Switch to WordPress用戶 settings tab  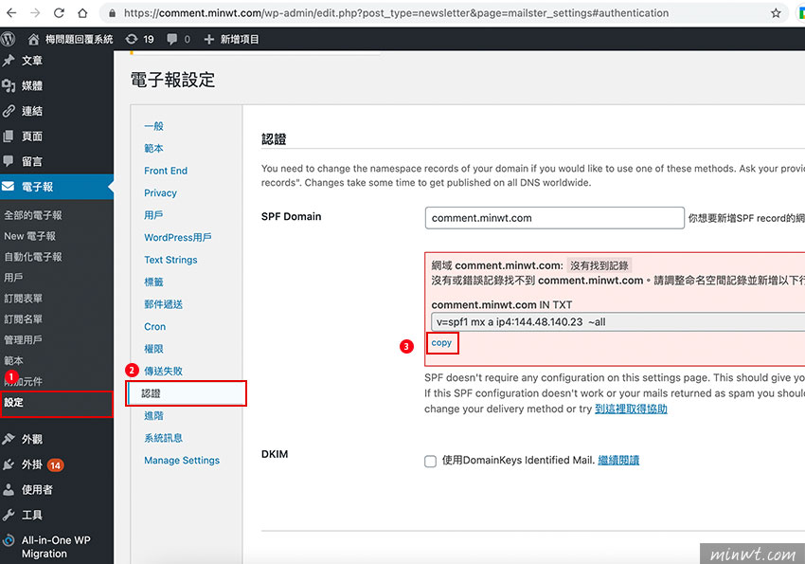pyautogui.click(x=178, y=237)
